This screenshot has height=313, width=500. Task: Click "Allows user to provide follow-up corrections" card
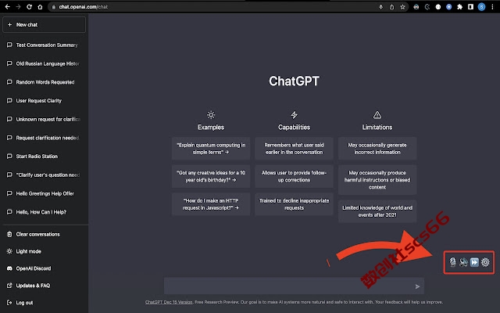point(294,176)
